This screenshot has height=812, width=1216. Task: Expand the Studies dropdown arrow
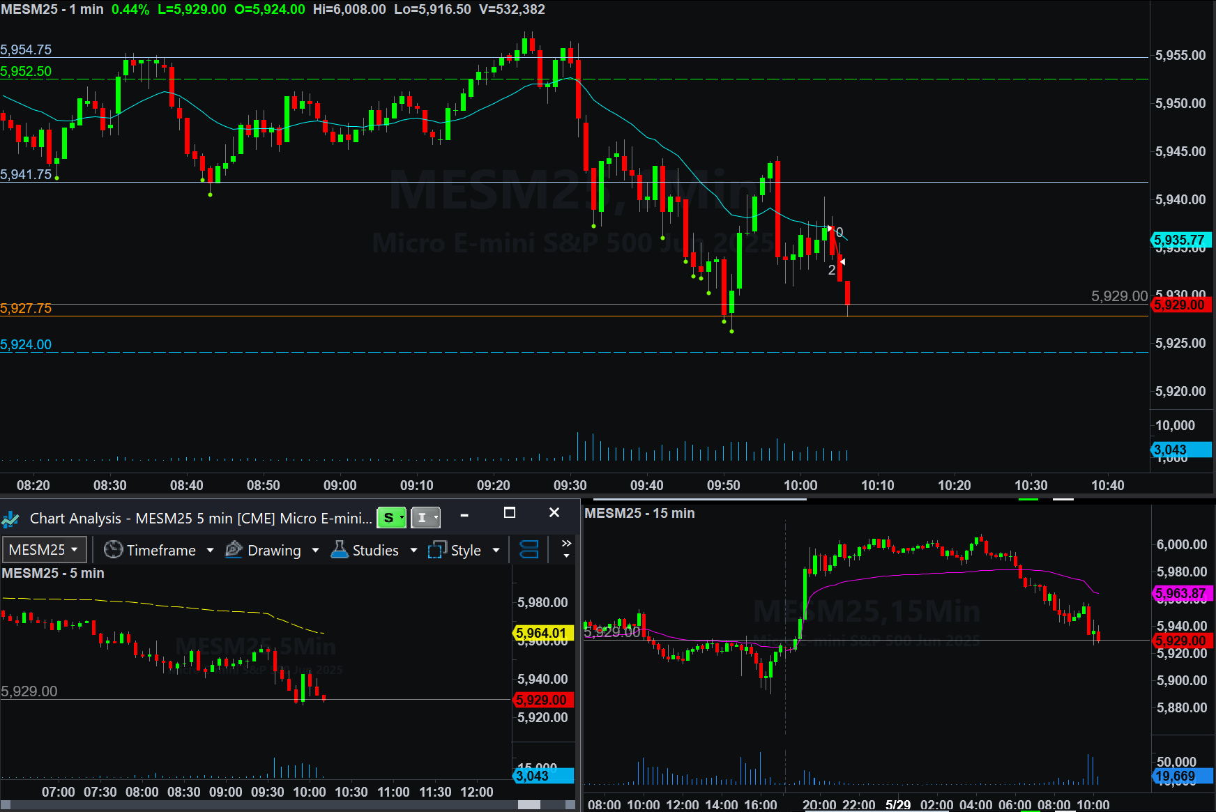point(413,550)
